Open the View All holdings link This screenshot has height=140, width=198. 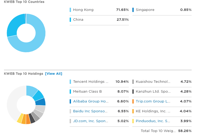[54, 74]
